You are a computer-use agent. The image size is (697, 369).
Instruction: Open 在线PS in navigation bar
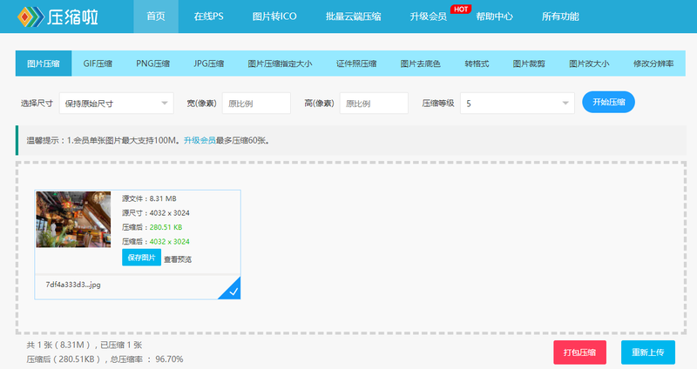208,17
